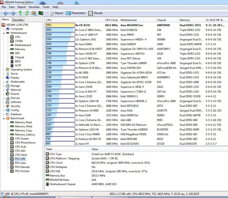Open the View menu
Image resolution: width=228 pixels, height=198 pixels.
tap(12, 7)
